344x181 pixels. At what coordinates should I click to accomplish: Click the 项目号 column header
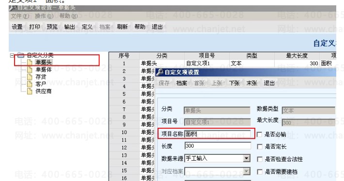207,56
